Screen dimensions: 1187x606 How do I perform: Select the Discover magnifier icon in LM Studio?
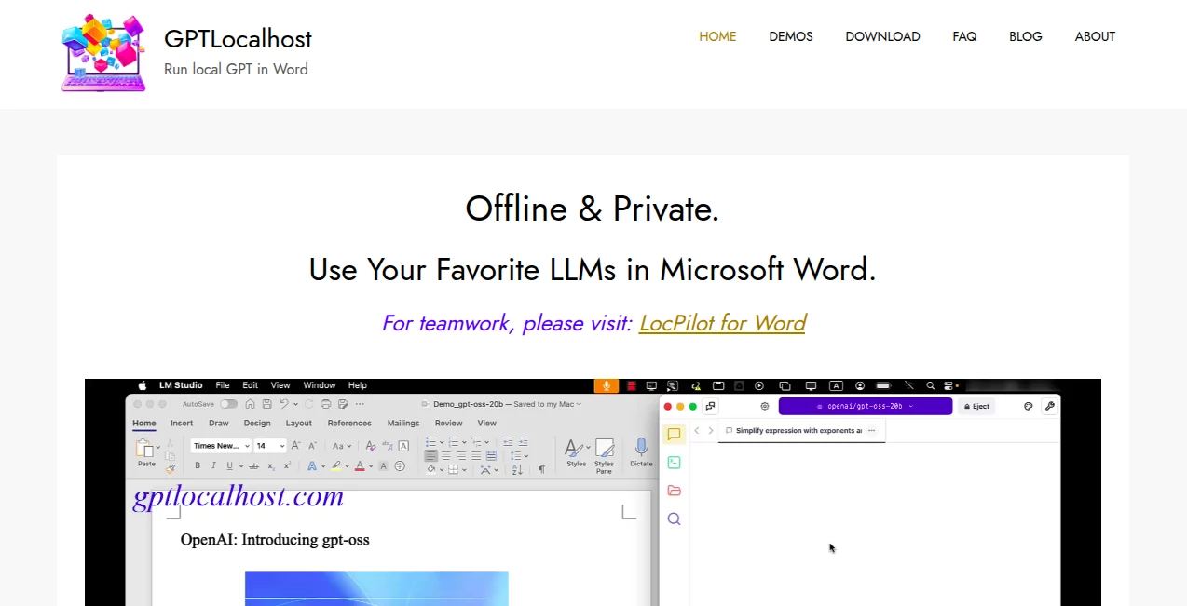pyautogui.click(x=674, y=518)
